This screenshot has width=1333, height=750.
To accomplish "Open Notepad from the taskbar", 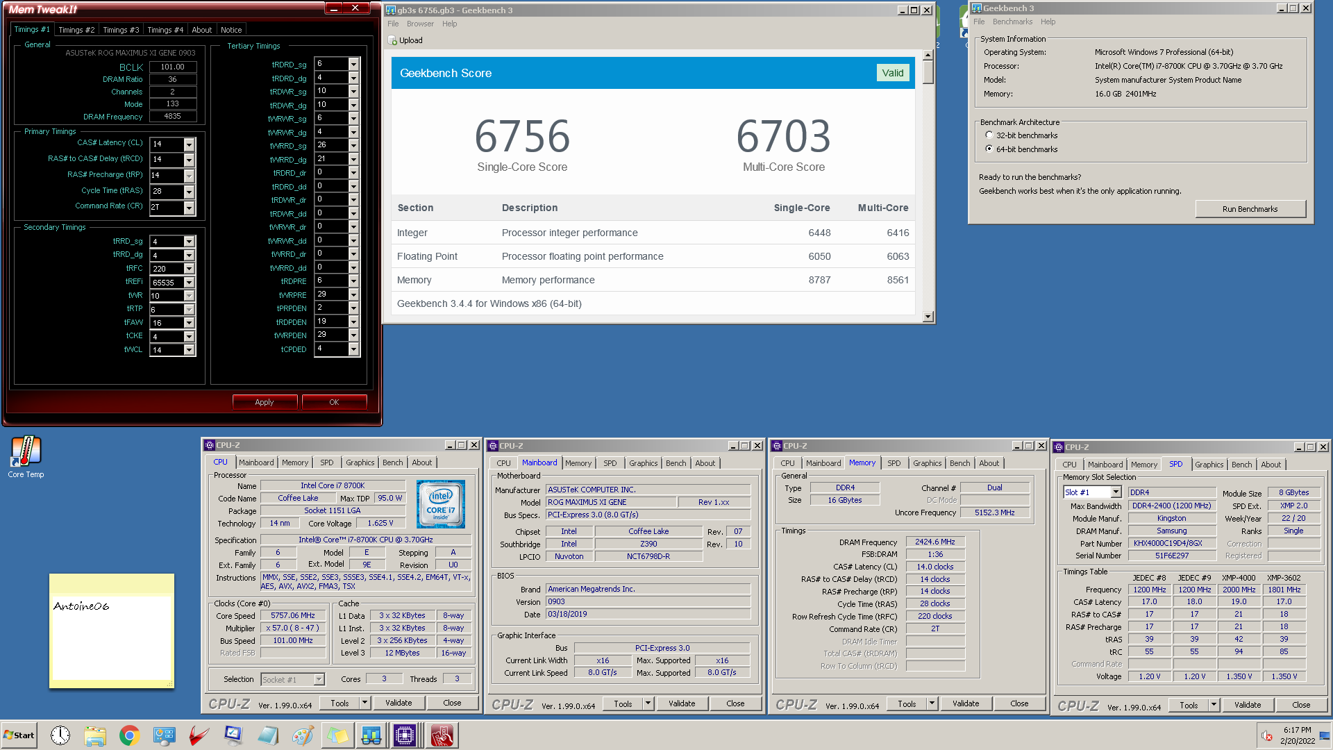I will pos(268,735).
